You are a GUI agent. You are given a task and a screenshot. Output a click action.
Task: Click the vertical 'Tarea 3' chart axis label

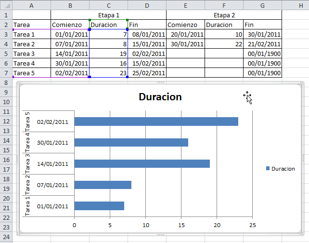tap(27, 163)
